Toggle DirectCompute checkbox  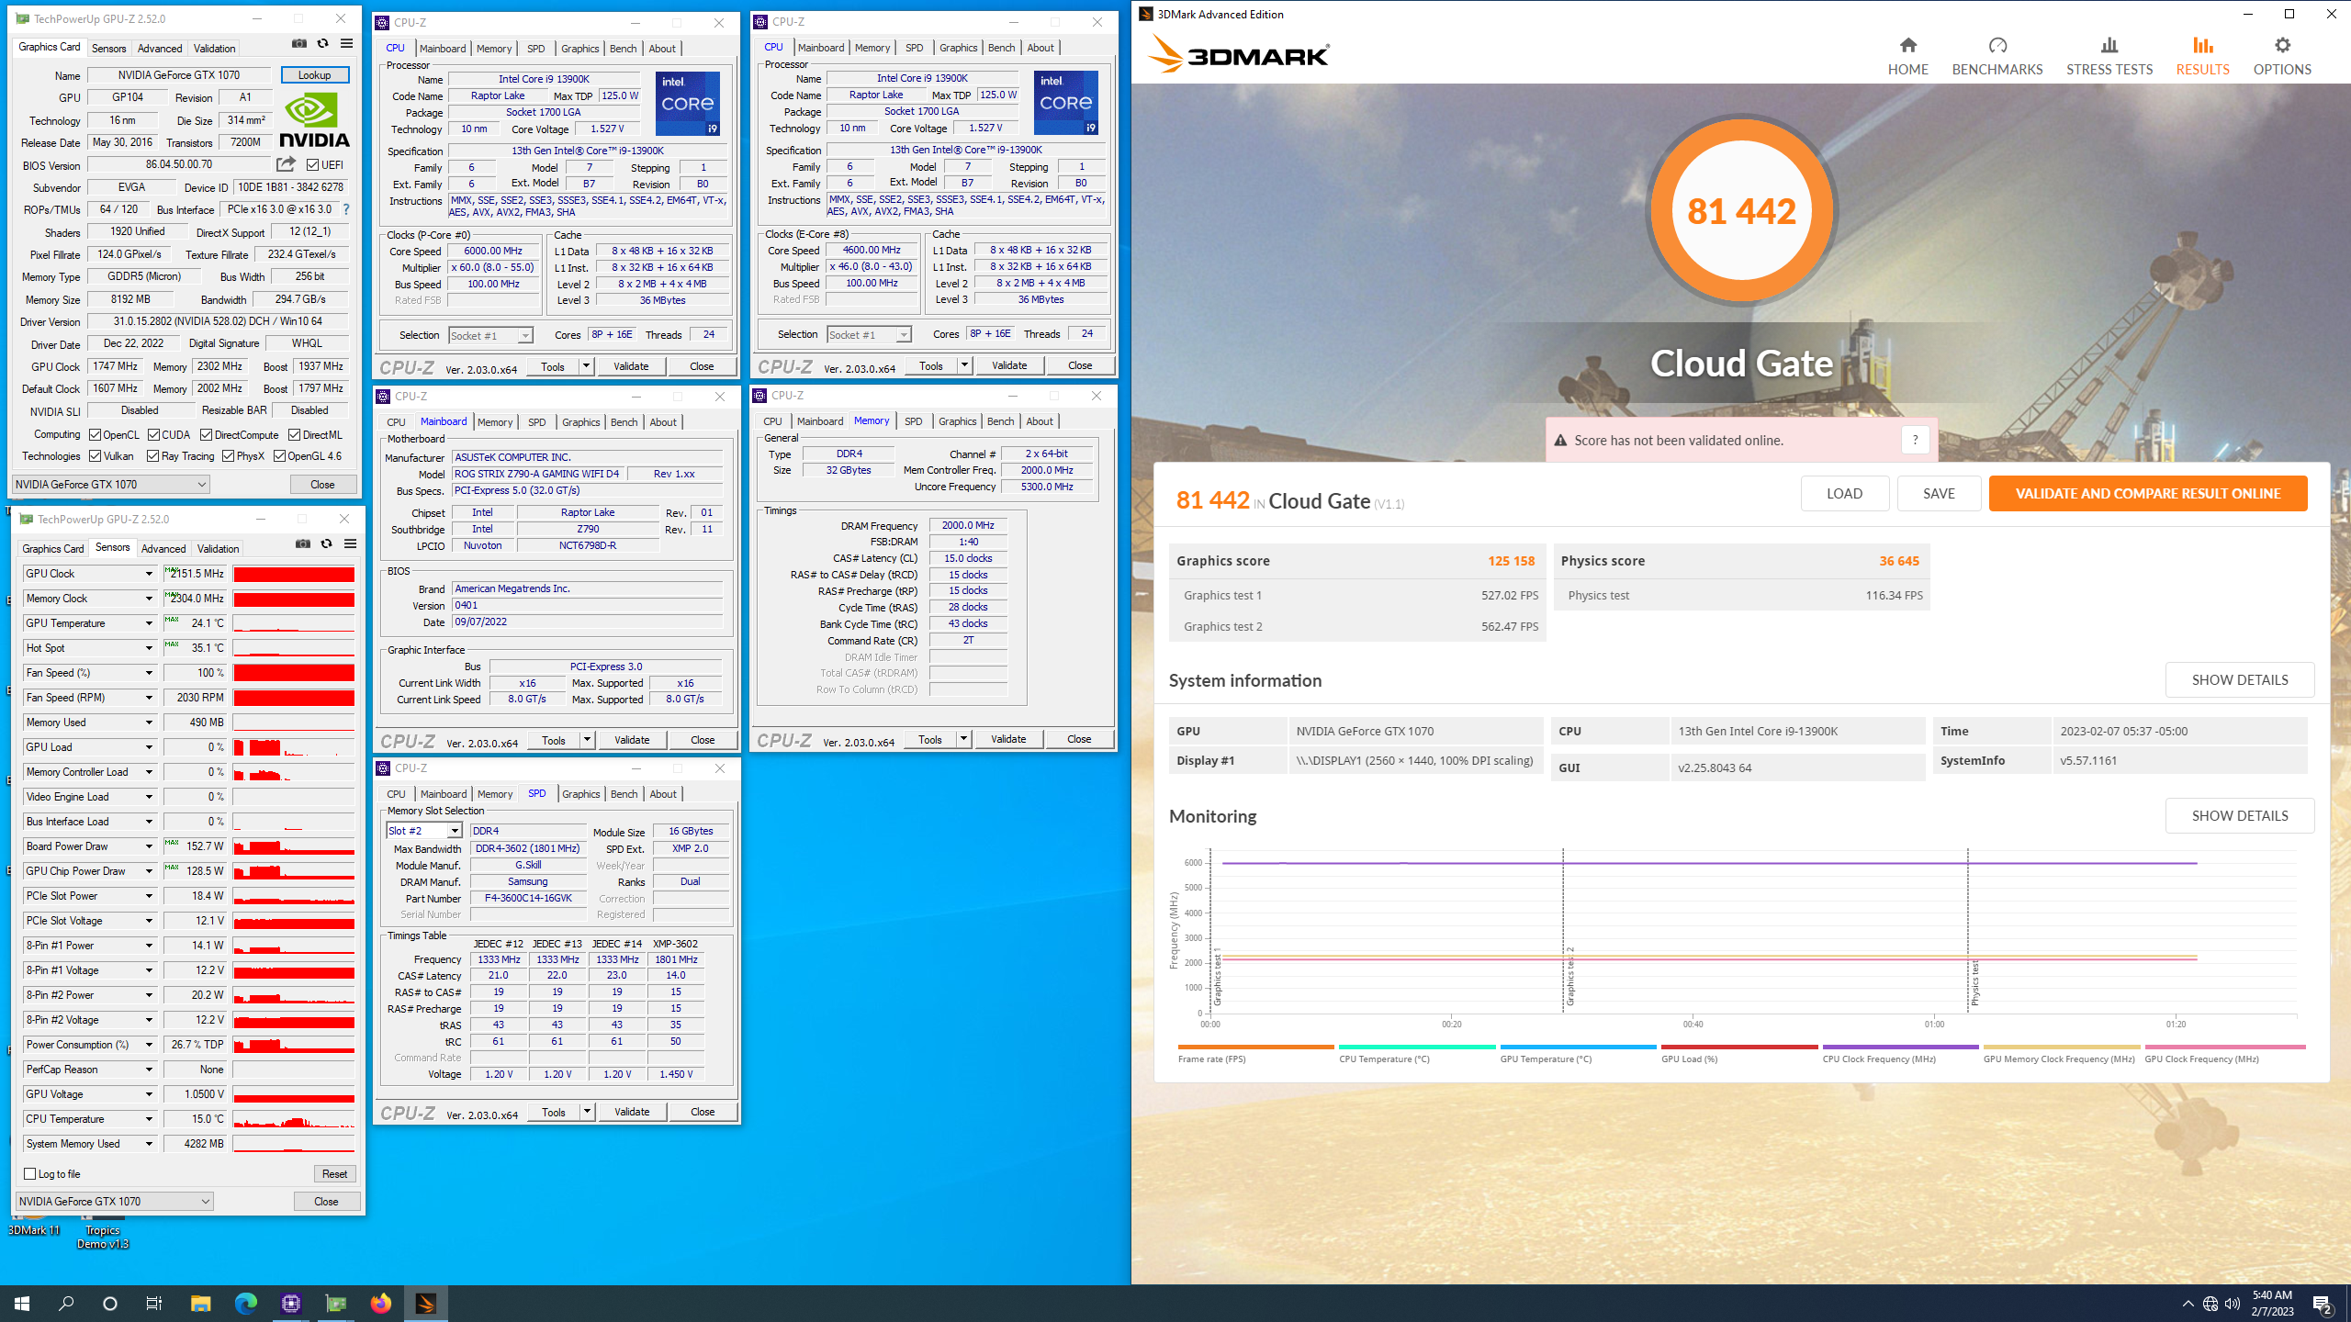(207, 435)
